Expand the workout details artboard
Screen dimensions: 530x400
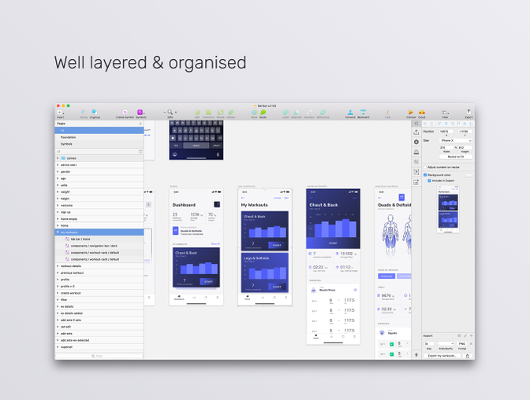tap(58, 266)
